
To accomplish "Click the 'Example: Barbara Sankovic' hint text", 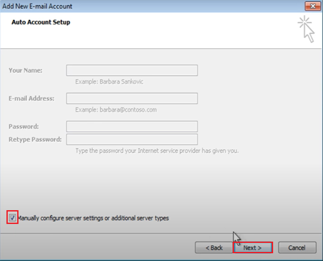I will point(109,82).
